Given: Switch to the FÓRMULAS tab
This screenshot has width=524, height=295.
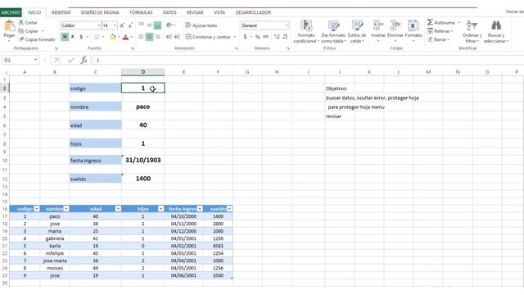Looking at the screenshot, I should 141,12.
